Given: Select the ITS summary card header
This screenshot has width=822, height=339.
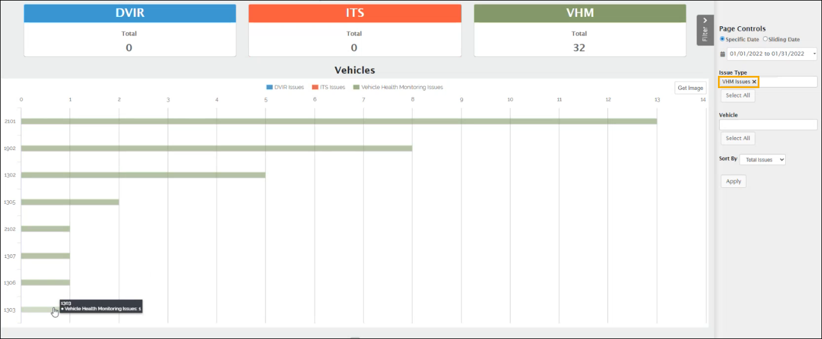Looking at the screenshot, I should pos(354,13).
